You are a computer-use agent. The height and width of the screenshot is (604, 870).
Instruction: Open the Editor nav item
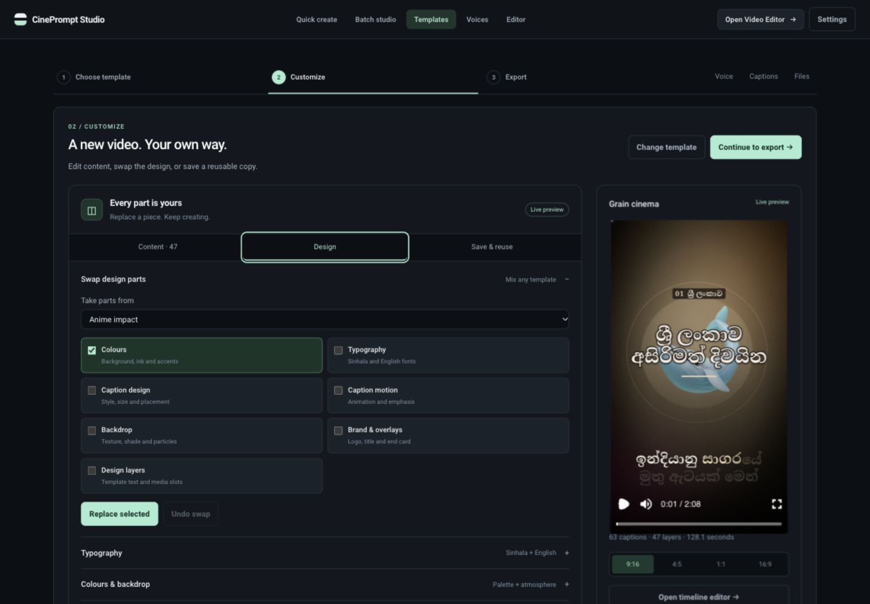516,19
